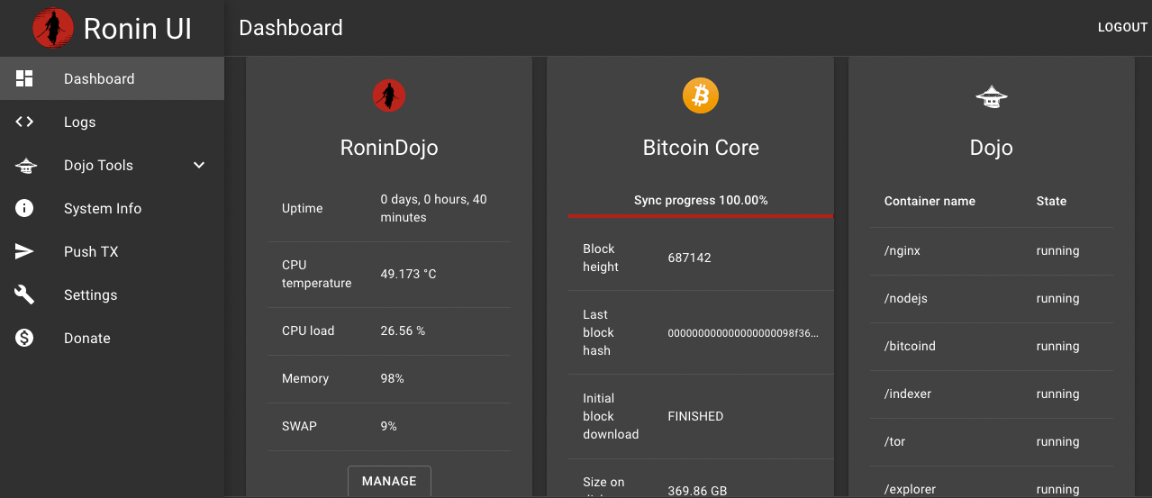Click the /tor container name
Image resolution: width=1152 pixels, height=498 pixels.
[894, 441]
